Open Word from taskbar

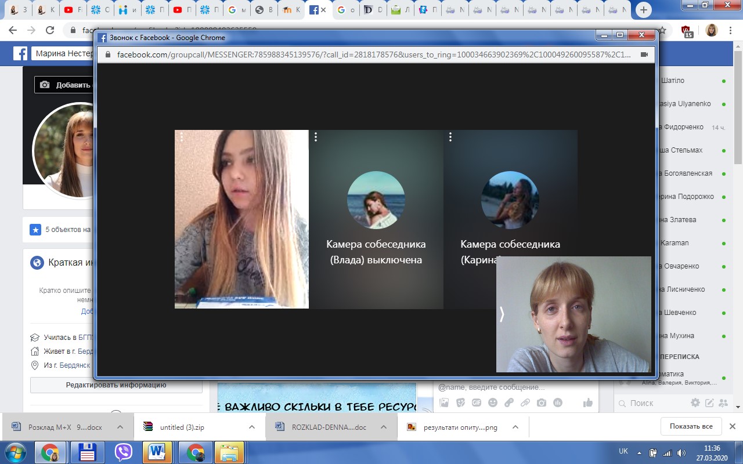coord(157,452)
